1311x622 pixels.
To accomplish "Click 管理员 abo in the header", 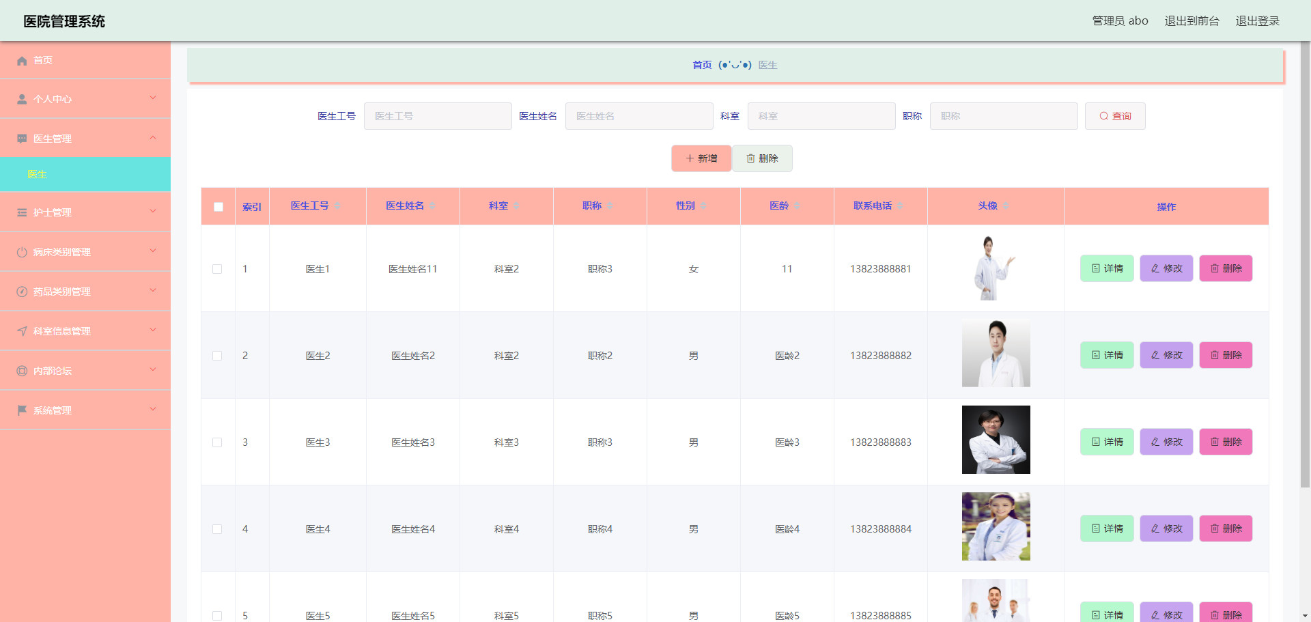I will 1120,21.
